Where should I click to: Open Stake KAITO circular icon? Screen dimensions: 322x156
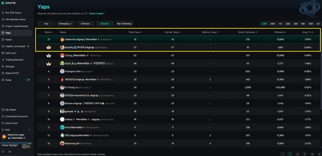(x=3, y=73)
